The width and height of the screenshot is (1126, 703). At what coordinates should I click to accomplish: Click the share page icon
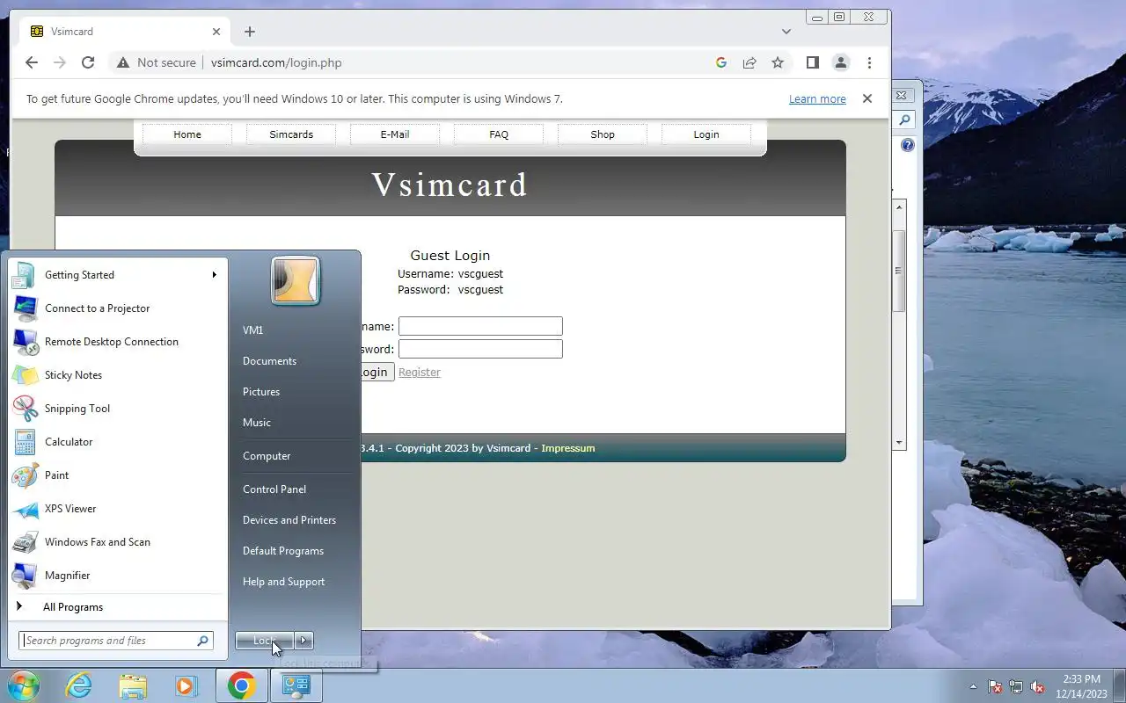point(749,62)
